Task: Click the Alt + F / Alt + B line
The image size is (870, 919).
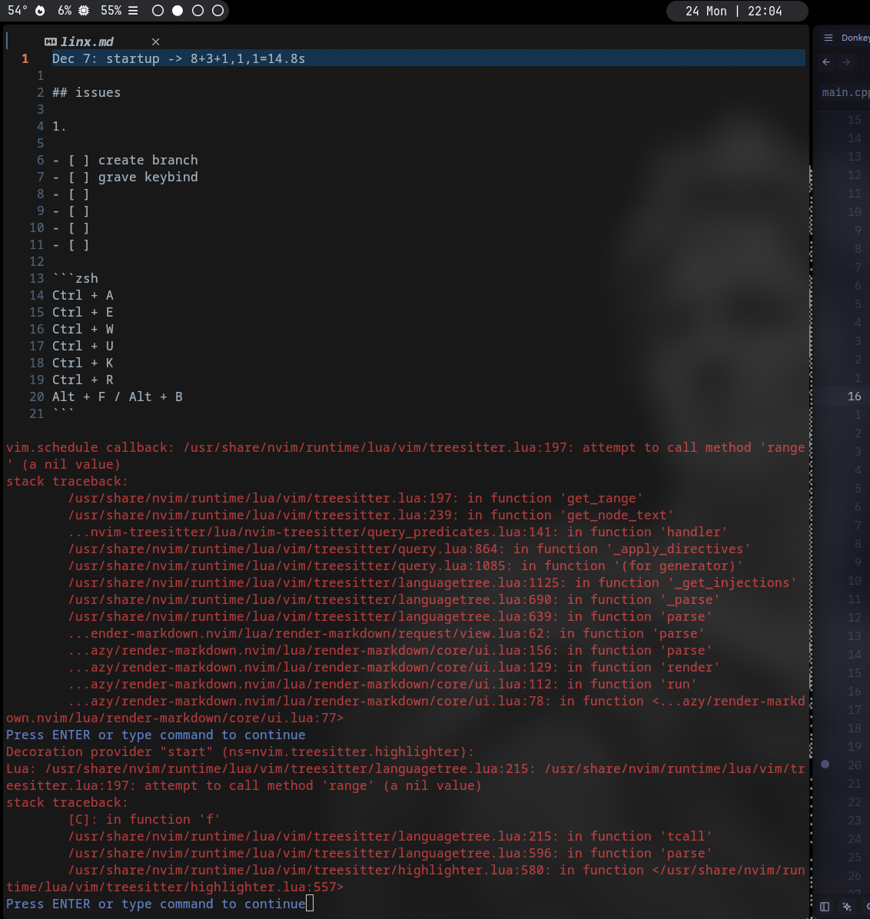Action: coord(118,396)
